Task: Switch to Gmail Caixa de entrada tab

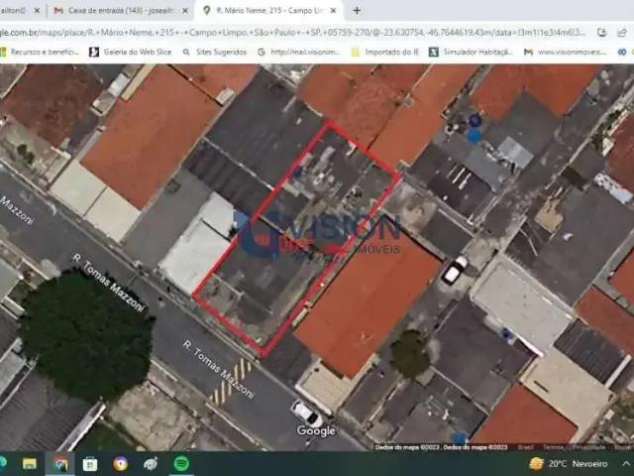Action: 119,11
